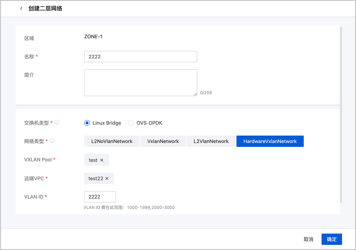Image resolution: width=356 pixels, height=250 pixels.
Task: Remove the test tag from VXLAN Pool
Action: click(102, 160)
